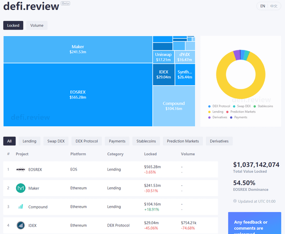This screenshot has height=234, width=285.
Task: Sort table by Locked column header
Action: tap(150, 154)
